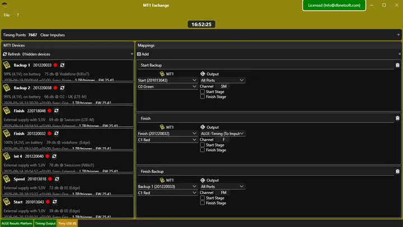Viewport: 403px width, 227px height.
Task: Click the Output icon in Finish Backup mapping
Action: click(x=203, y=180)
